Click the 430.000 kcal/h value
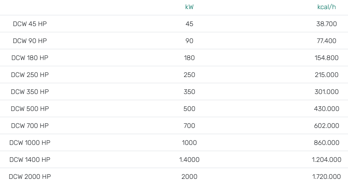Screen dimensions: 348x183 click(326, 109)
